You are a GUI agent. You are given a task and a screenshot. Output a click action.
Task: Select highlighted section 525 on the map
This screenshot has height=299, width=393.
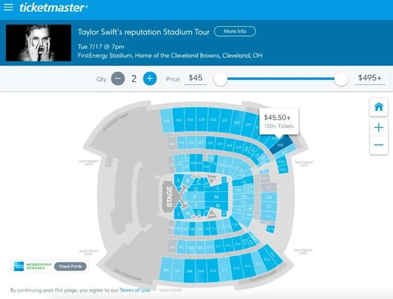281,145
